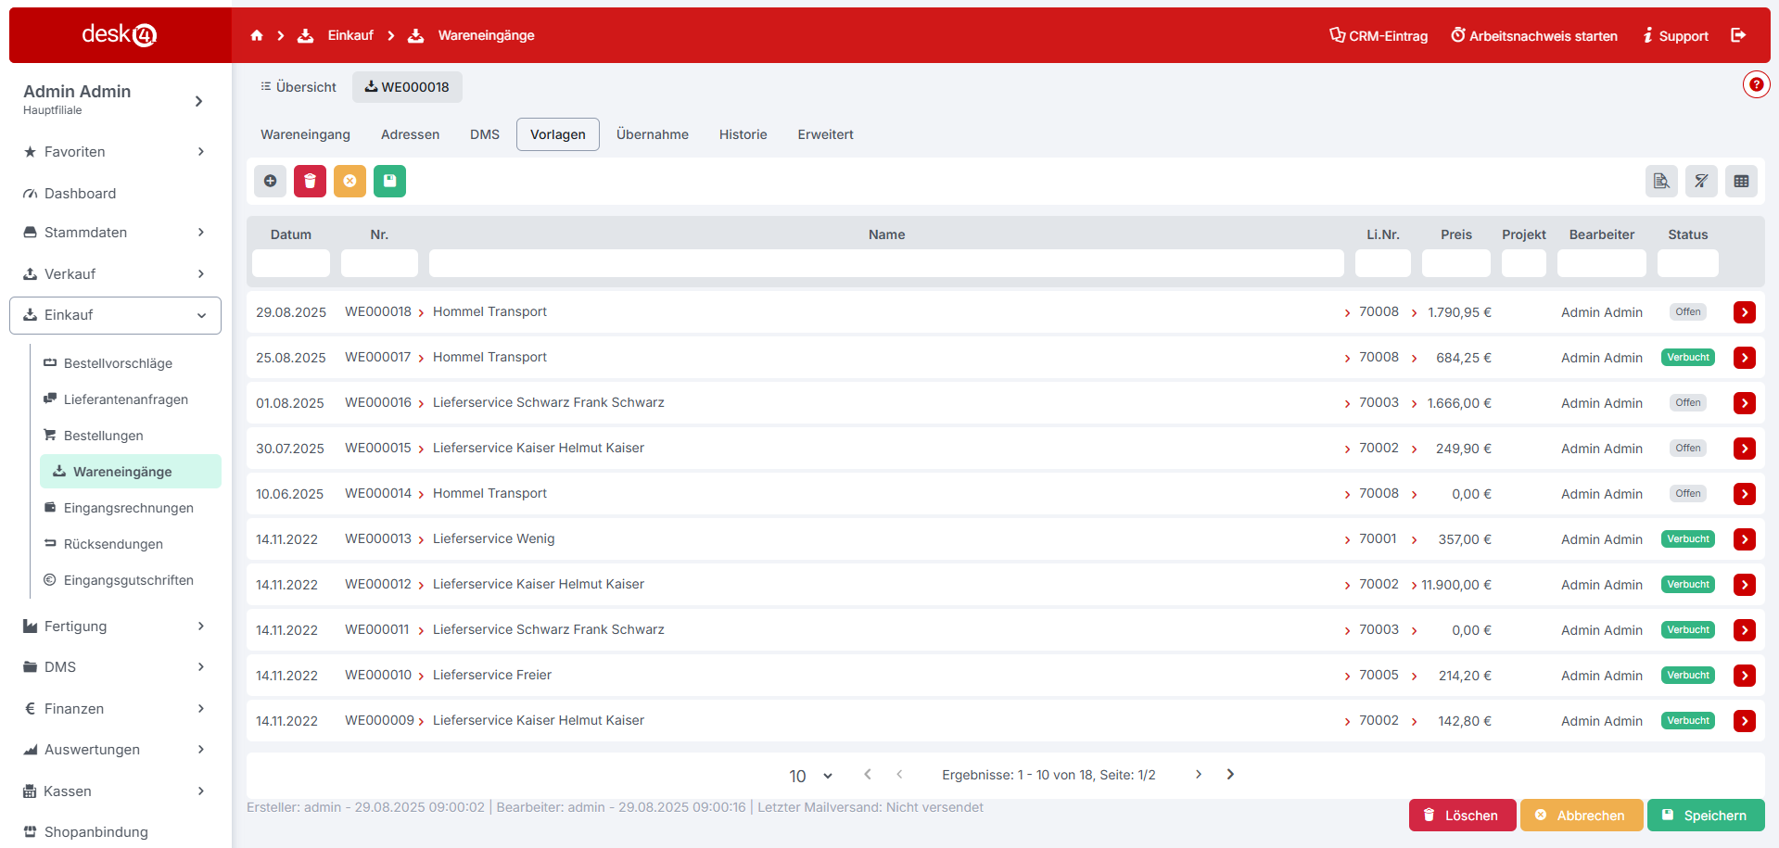Switch to the Übernahme tab
Image resolution: width=1779 pixels, height=848 pixels.
[652, 134]
